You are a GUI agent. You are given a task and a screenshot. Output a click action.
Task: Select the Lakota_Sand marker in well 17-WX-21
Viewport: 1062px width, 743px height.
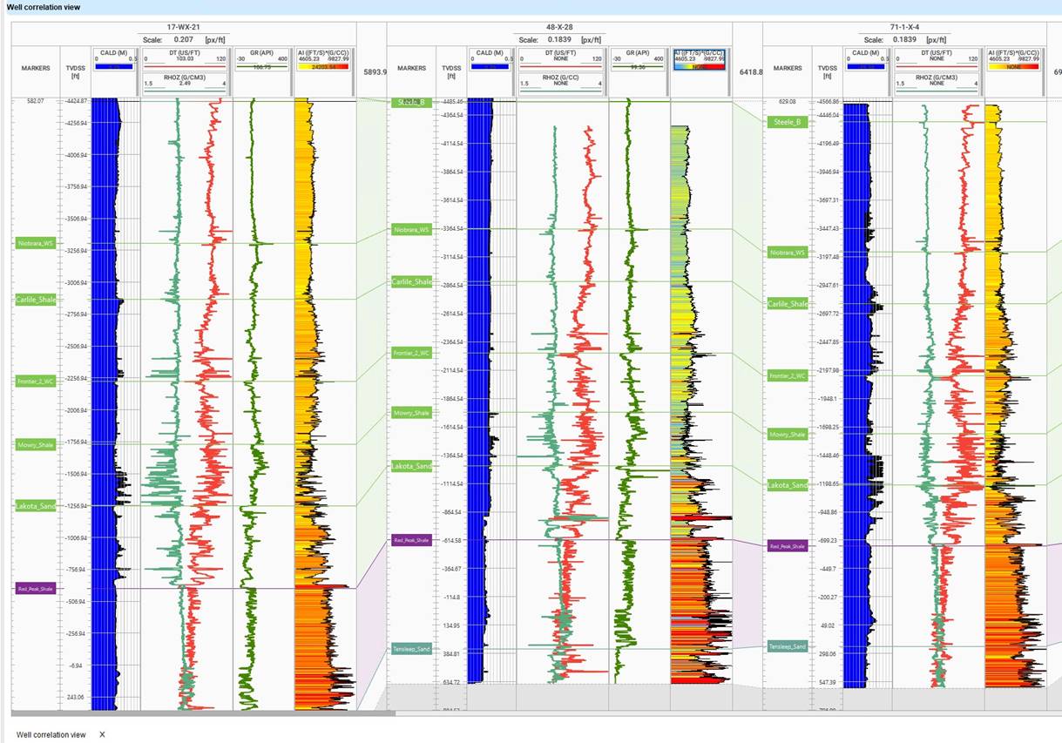click(35, 506)
